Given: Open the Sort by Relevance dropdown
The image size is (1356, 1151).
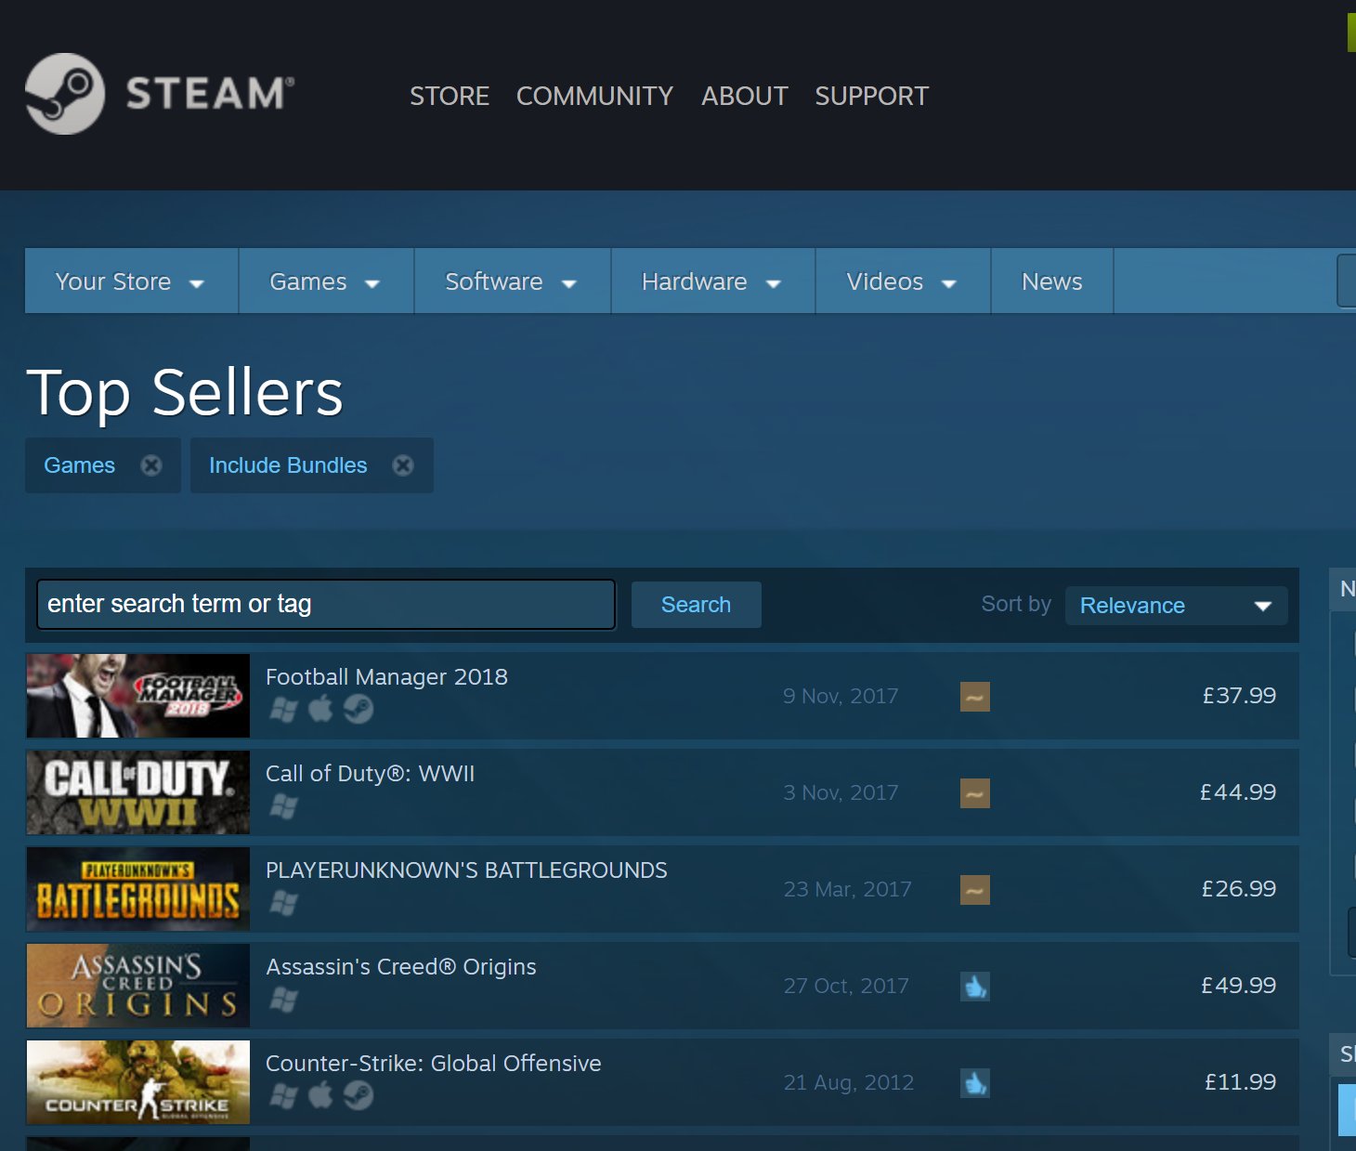Looking at the screenshot, I should pyautogui.click(x=1176, y=606).
